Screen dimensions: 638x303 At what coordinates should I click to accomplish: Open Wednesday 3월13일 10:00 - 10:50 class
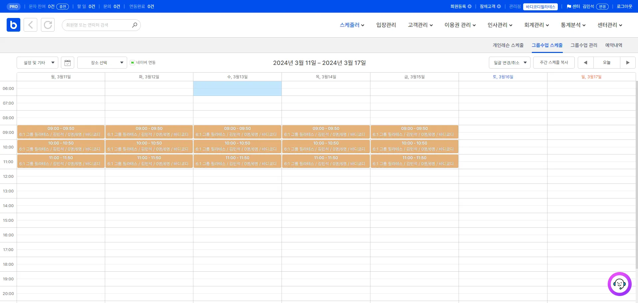coord(237,147)
